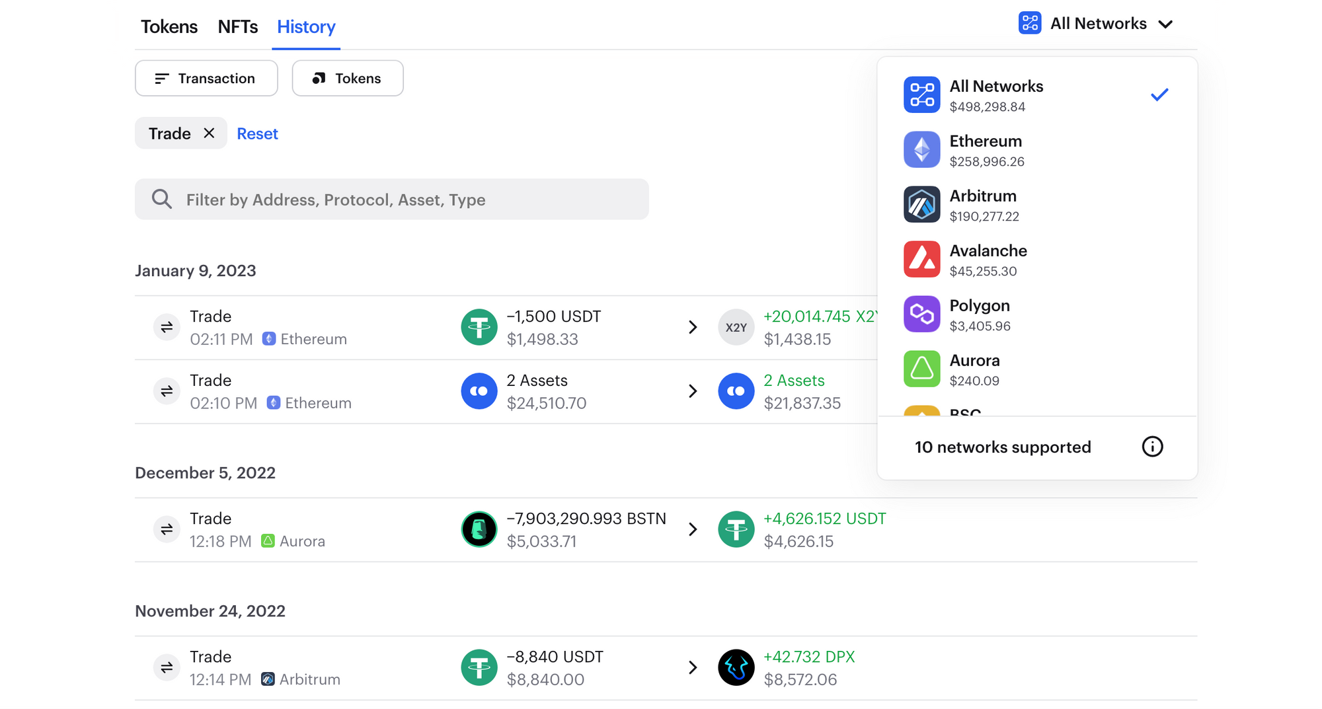Screen dimensions: 1322x709
Task: Click the icon beside 2 Assets $21,837.35
Action: coord(736,391)
